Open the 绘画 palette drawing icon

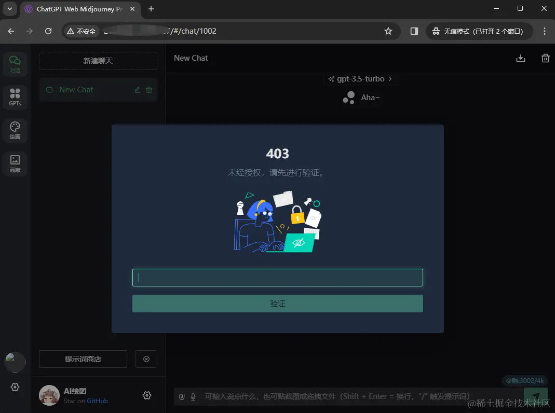coord(15,130)
